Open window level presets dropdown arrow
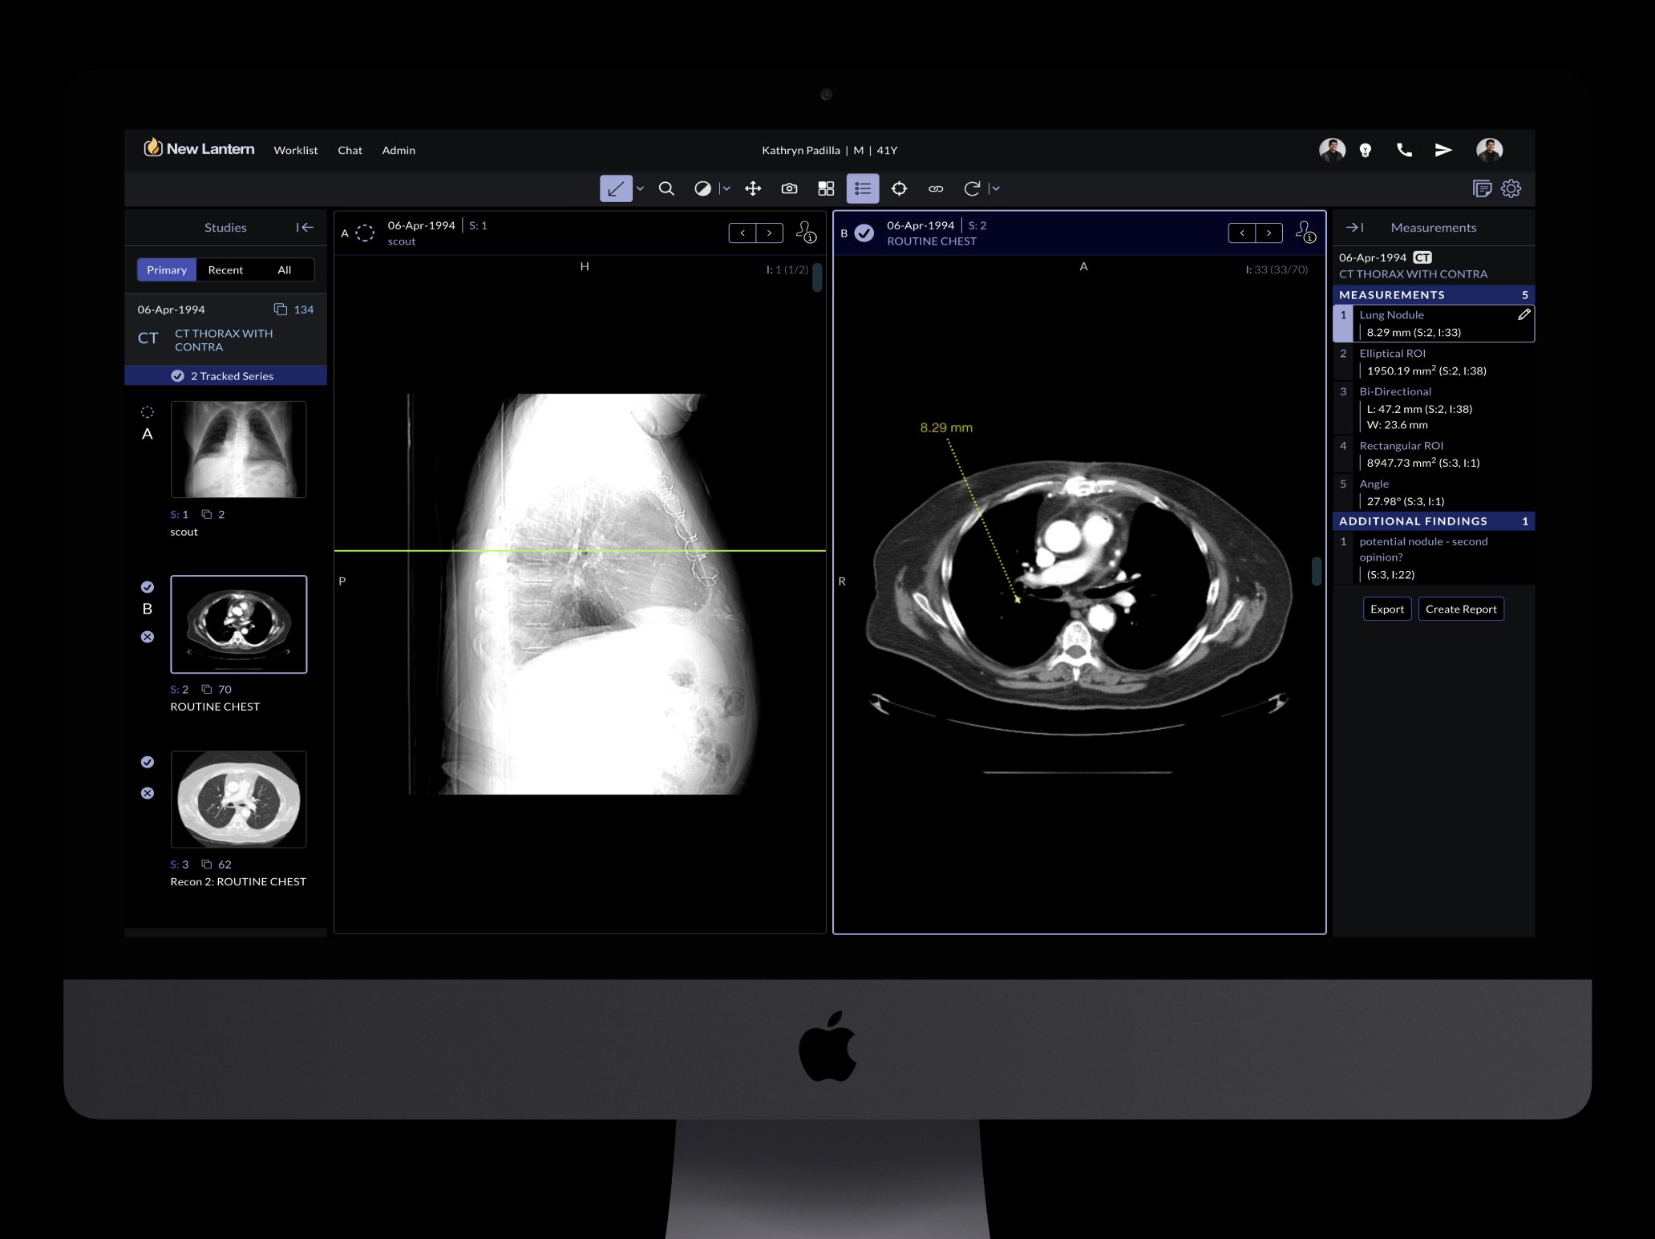 coord(726,188)
